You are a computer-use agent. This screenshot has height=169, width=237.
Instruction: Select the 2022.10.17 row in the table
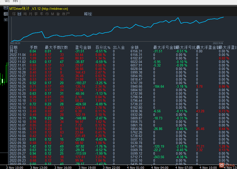click(x=18, y=104)
